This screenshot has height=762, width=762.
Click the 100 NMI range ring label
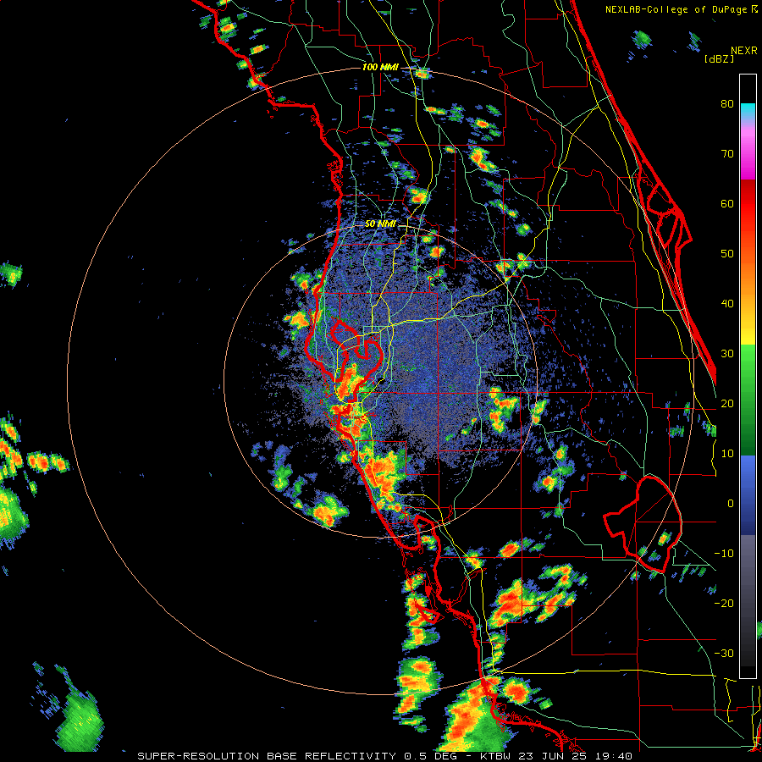tap(380, 67)
